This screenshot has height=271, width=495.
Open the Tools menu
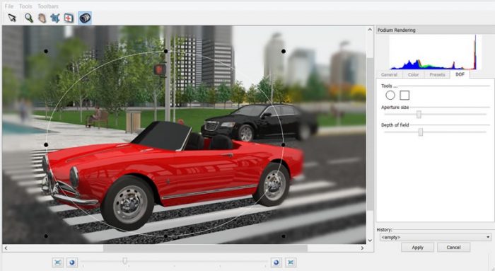tap(25, 6)
